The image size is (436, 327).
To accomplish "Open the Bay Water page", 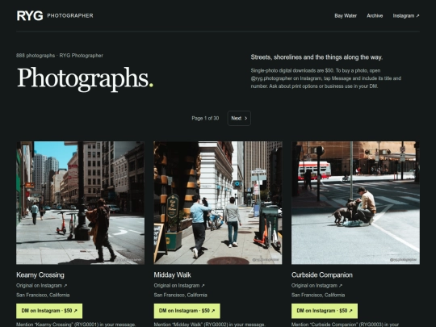I will (346, 16).
